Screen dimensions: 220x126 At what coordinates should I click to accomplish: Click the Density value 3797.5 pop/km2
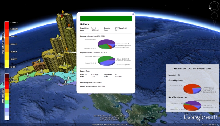tap(120, 28)
